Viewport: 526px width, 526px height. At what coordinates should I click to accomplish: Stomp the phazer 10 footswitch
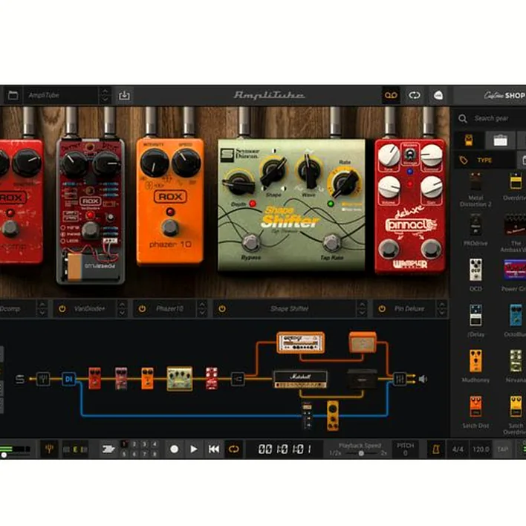(170, 228)
